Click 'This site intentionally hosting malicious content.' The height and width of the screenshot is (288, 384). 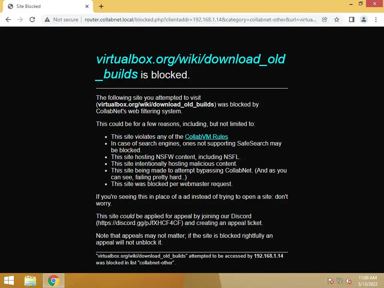[x=174, y=163]
